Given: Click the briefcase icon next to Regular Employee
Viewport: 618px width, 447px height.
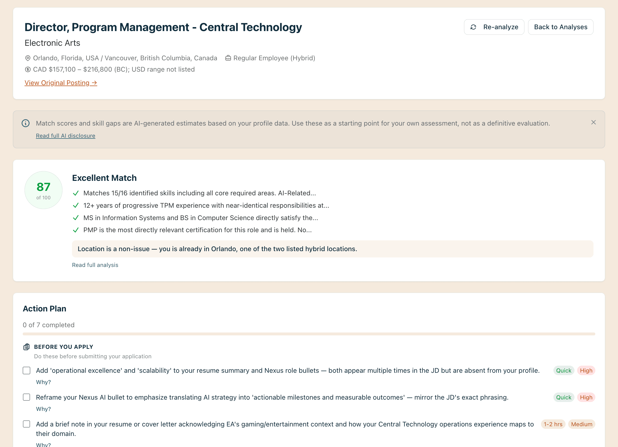Looking at the screenshot, I should click(x=228, y=58).
